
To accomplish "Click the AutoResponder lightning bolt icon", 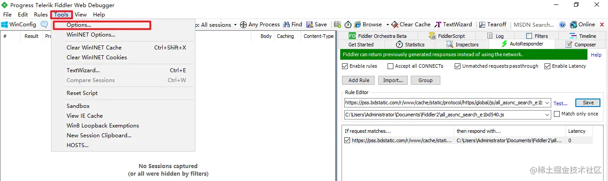I will point(505,44).
